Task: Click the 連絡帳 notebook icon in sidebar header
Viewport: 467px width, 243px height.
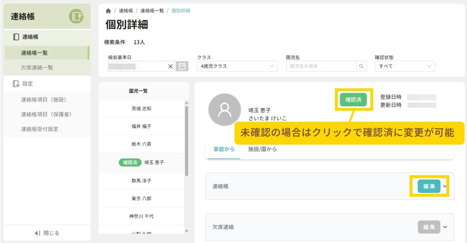Action: [76, 17]
